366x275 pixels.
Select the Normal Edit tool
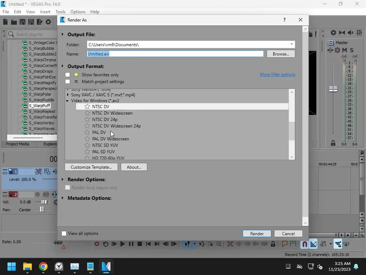coord(187,244)
